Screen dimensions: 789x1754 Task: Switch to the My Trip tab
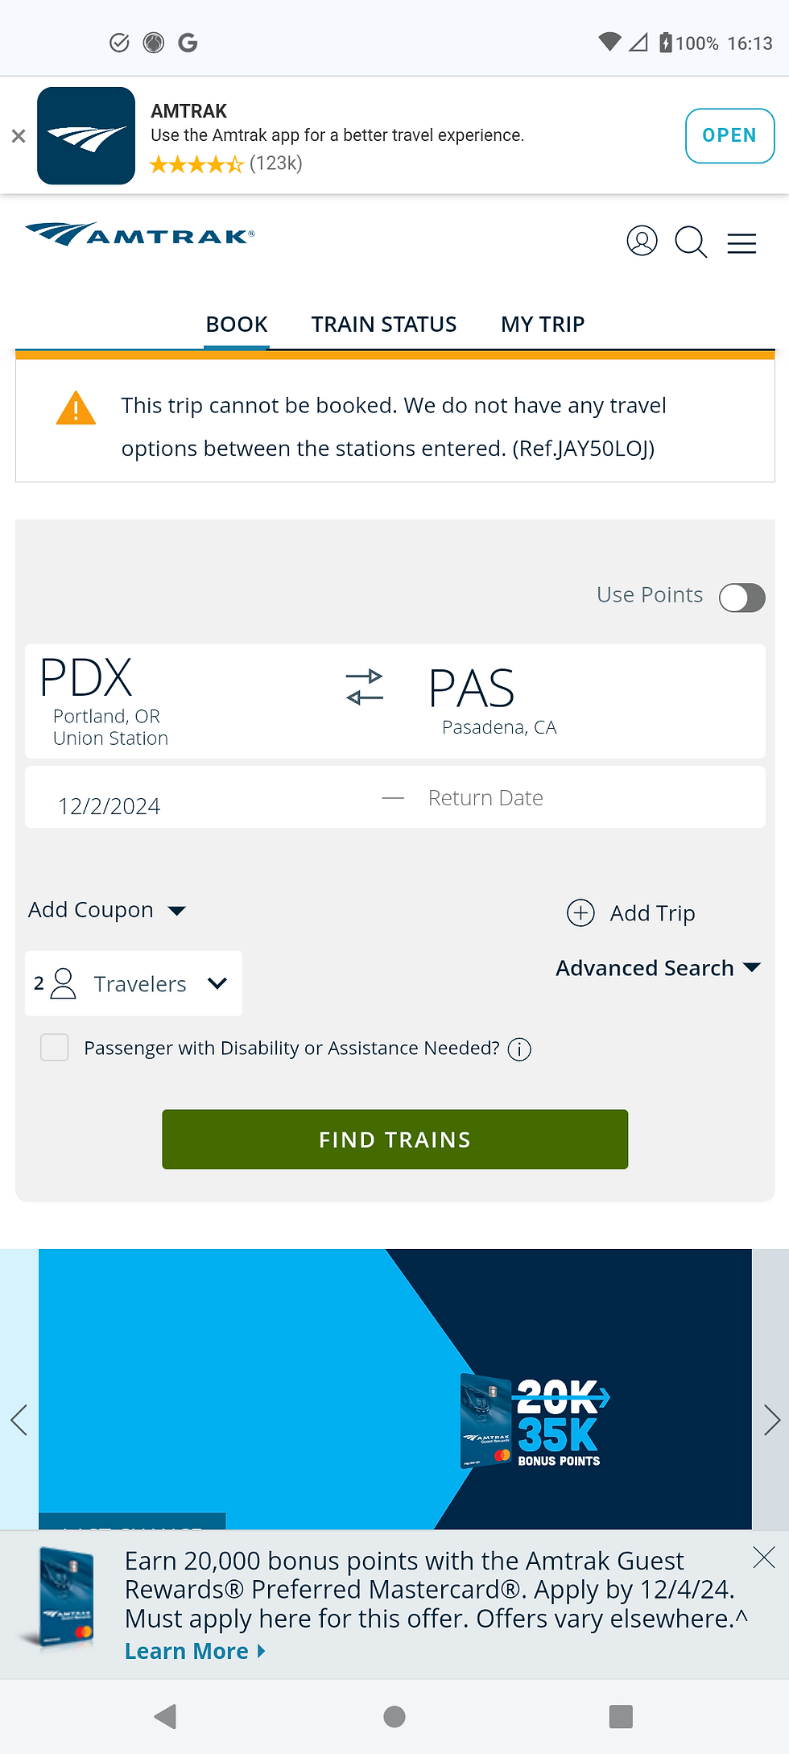543,325
